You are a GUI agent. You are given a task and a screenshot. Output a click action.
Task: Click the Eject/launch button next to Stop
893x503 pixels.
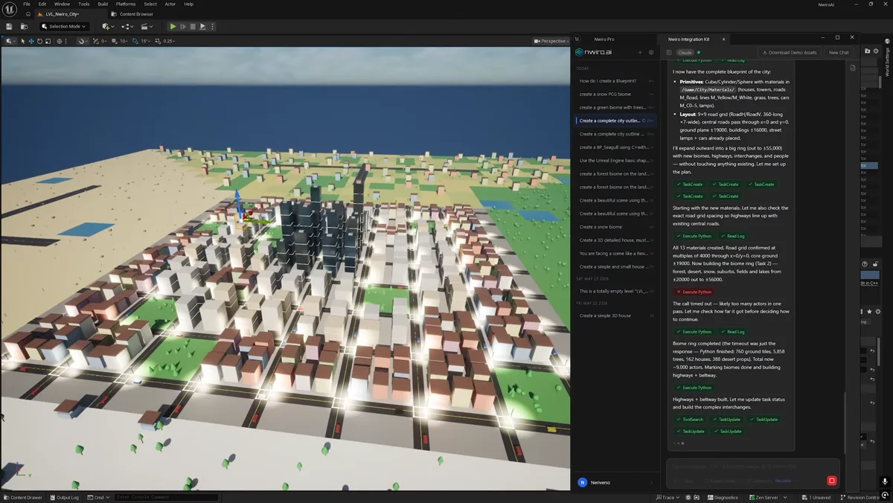(202, 26)
